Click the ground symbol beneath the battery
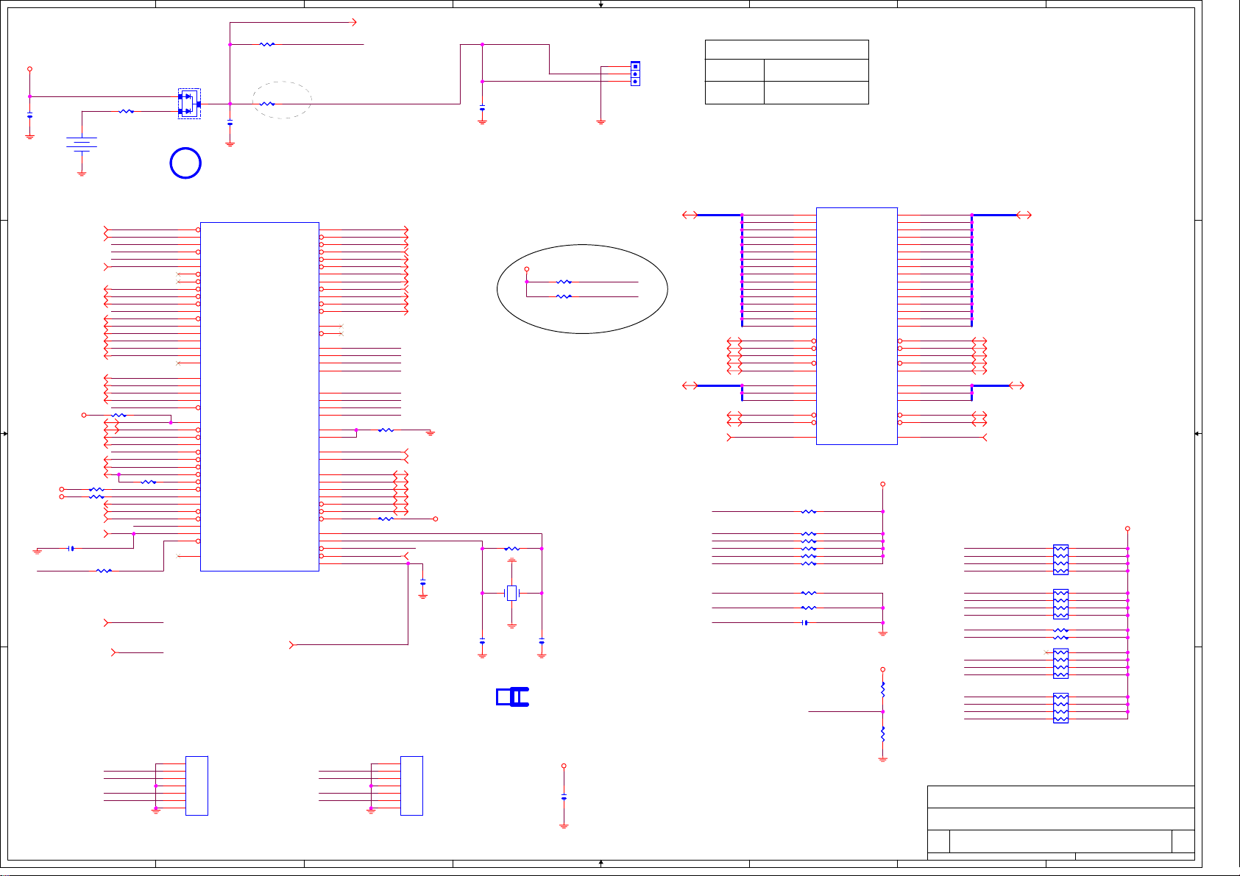 click(x=82, y=174)
